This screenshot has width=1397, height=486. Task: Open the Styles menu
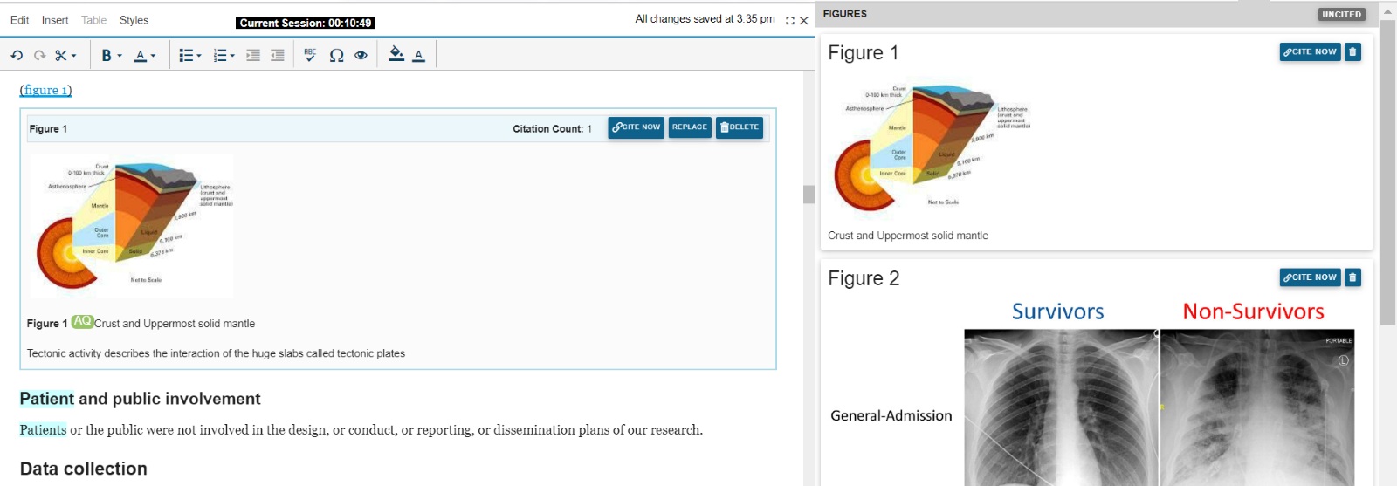click(x=134, y=20)
